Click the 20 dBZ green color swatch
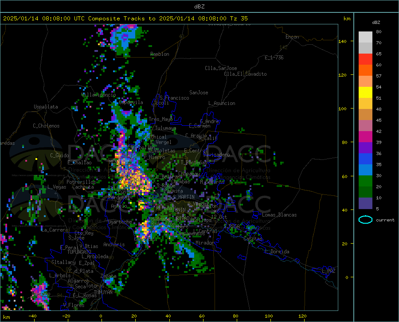399x322 pixels. click(x=365, y=181)
